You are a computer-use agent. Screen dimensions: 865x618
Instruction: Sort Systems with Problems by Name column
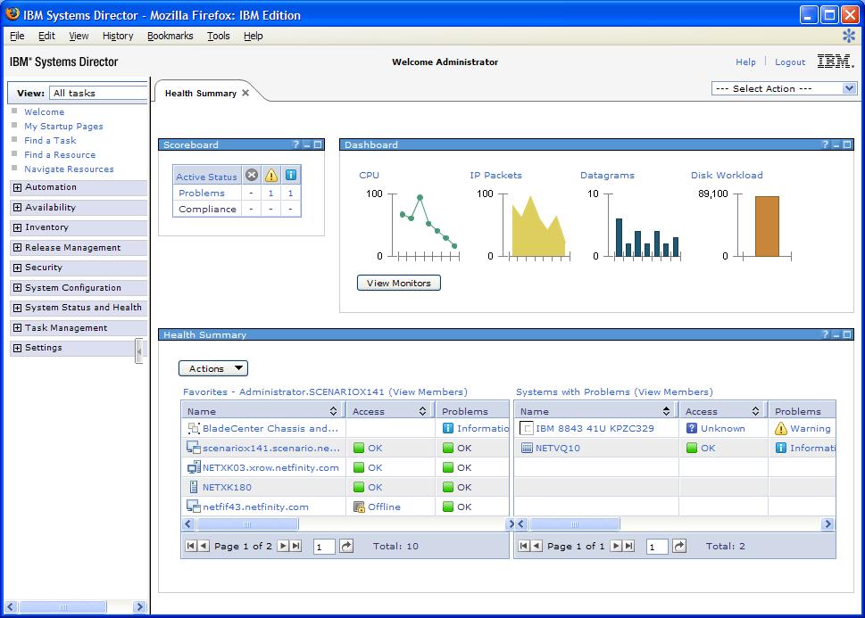(667, 411)
